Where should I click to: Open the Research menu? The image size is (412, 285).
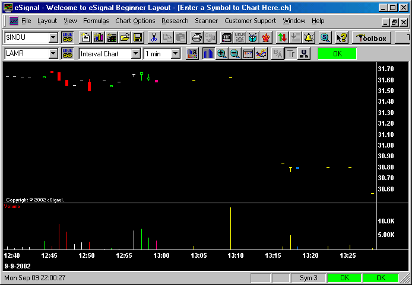175,21
